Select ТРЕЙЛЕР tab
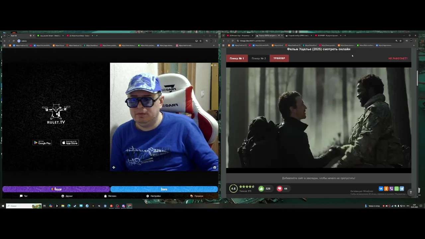The width and height of the screenshot is (425, 239). (279, 58)
